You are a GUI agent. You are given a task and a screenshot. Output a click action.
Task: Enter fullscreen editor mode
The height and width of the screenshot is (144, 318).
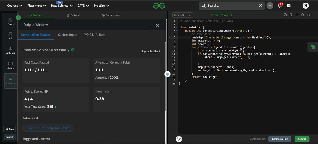(308, 15)
